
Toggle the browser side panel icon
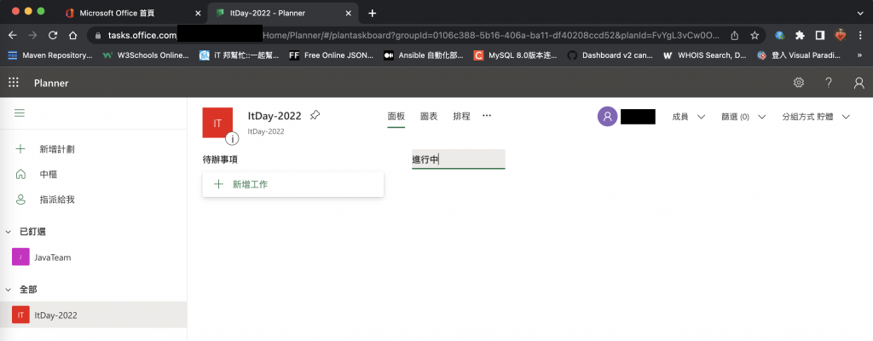pos(819,35)
